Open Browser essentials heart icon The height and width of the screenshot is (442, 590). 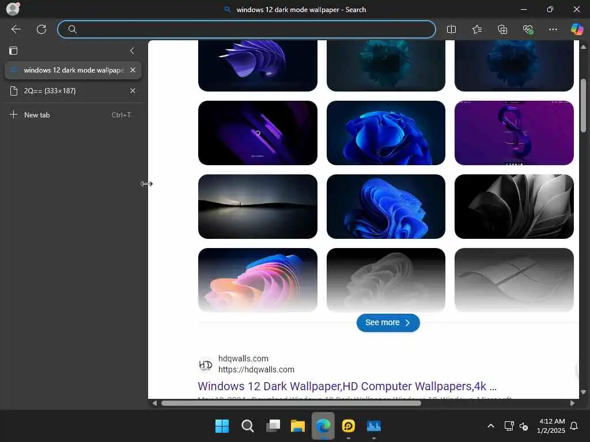528,29
